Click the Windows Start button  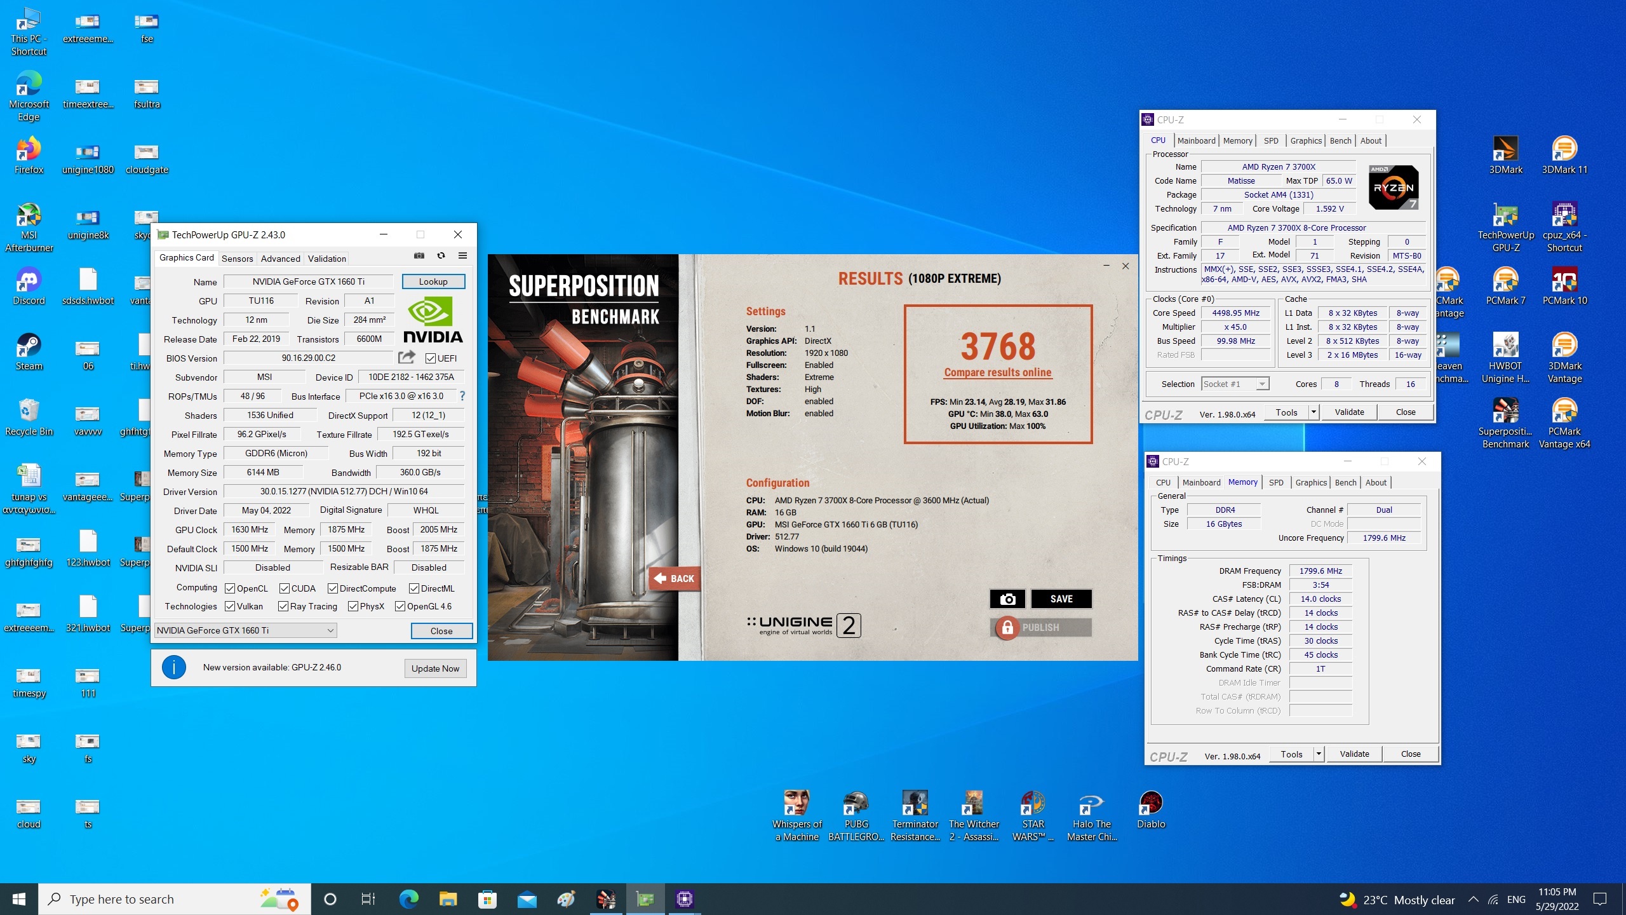point(19,899)
